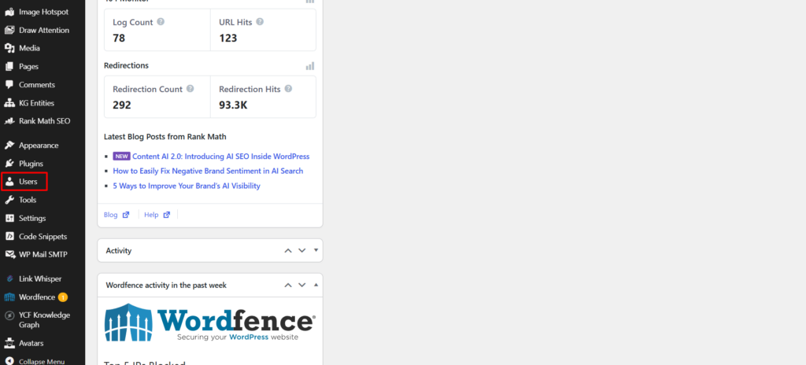Image resolution: width=806 pixels, height=365 pixels.
Task: Toggle the Activity panel open
Action: [316, 250]
